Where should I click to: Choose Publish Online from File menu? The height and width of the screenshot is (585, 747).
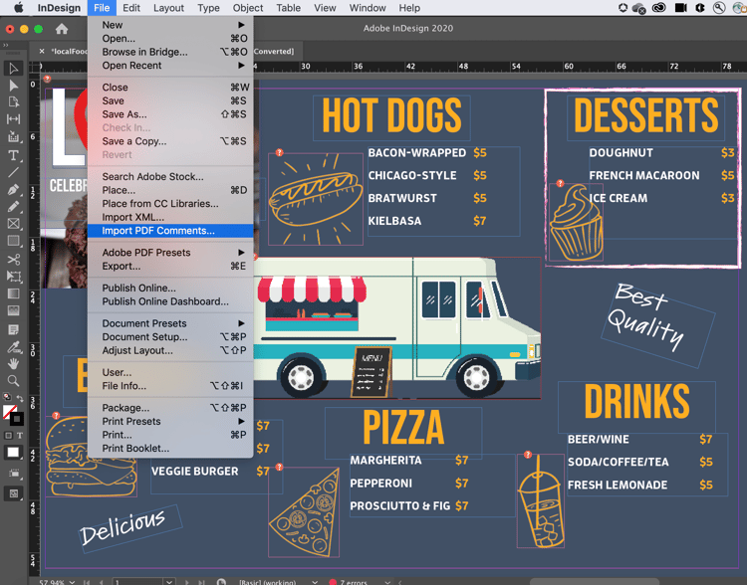pyautogui.click(x=170, y=288)
